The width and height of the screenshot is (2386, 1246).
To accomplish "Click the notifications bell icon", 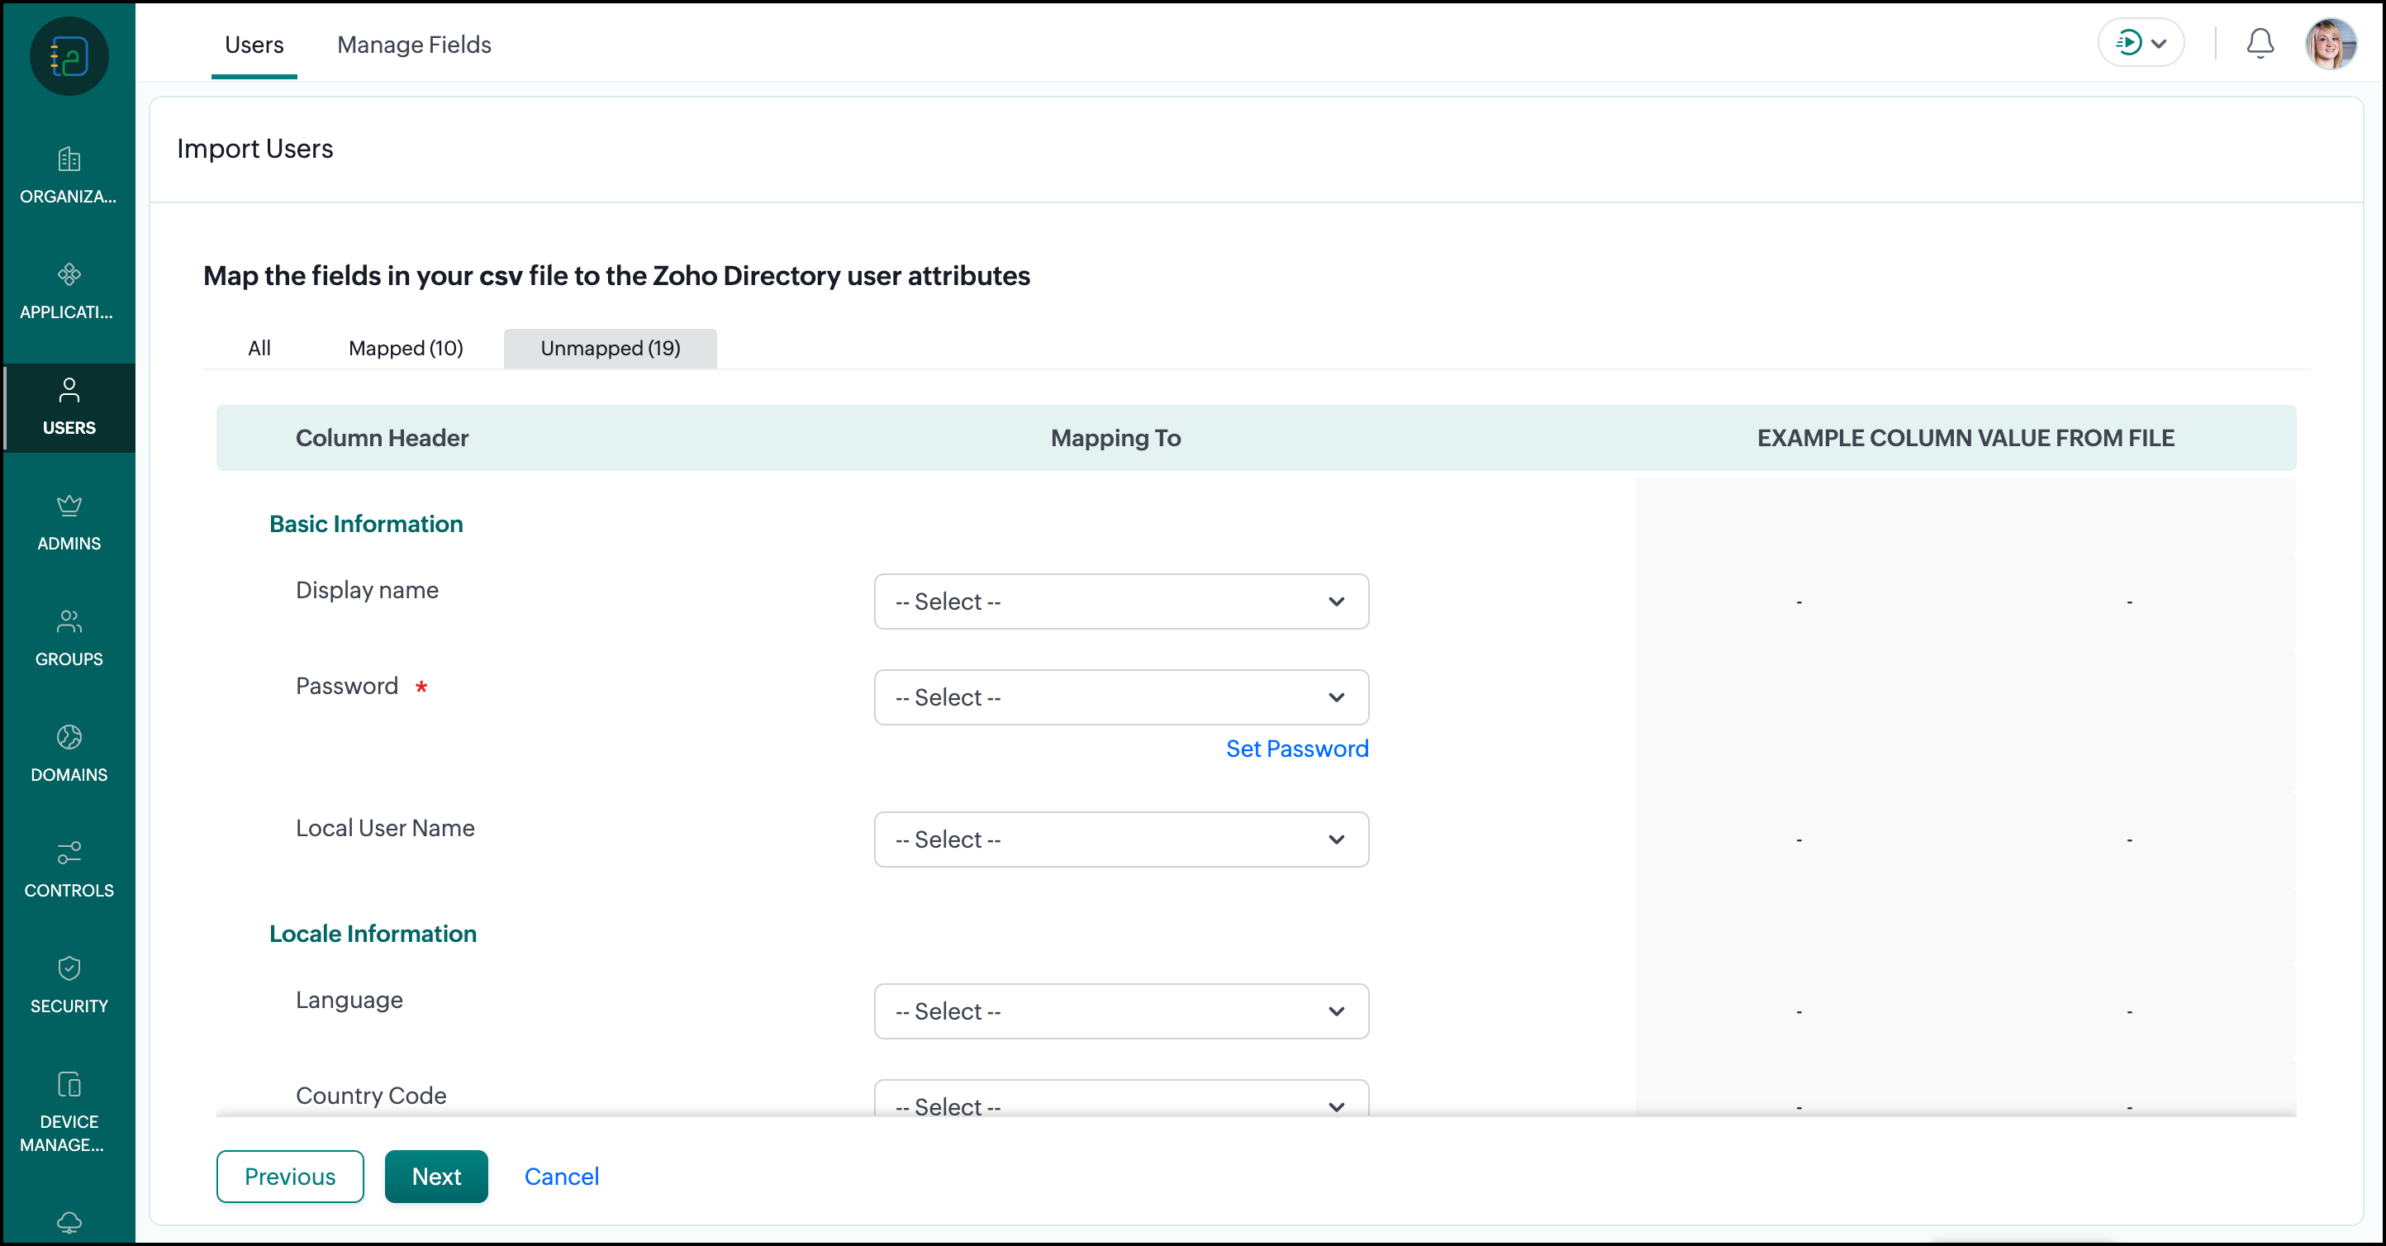I will [2259, 44].
